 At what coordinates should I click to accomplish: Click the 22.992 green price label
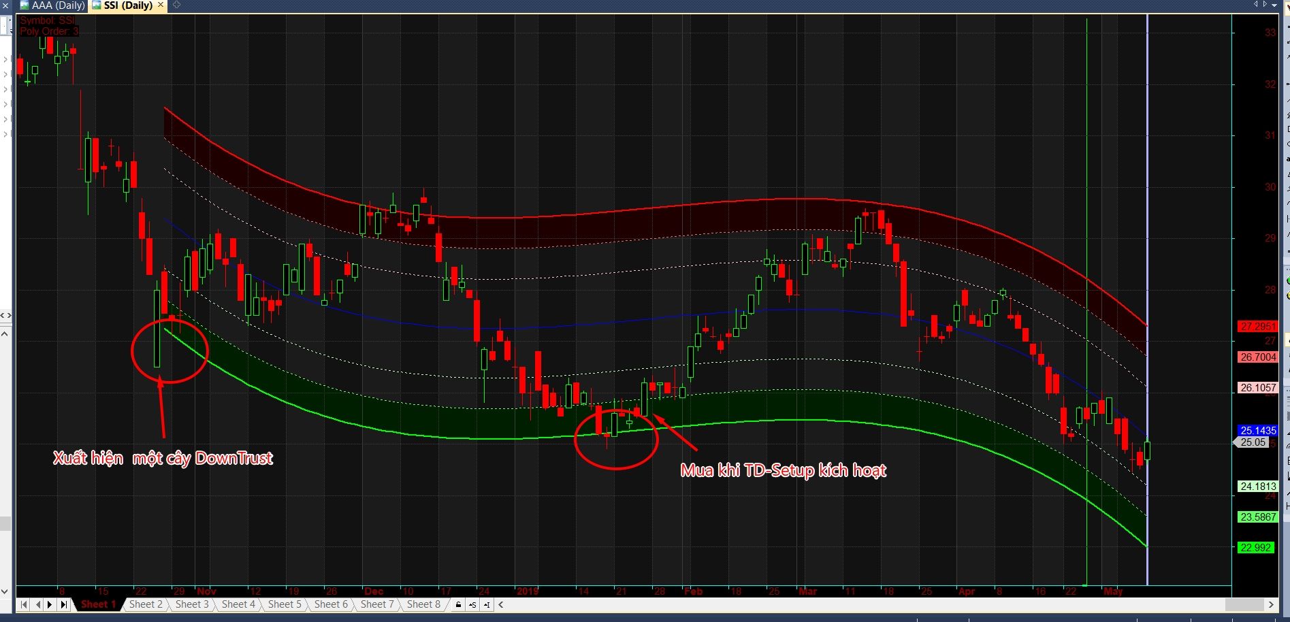coord(1255,548)
